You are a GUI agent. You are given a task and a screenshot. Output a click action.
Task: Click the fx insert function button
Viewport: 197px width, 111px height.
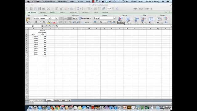click(57, 26)
